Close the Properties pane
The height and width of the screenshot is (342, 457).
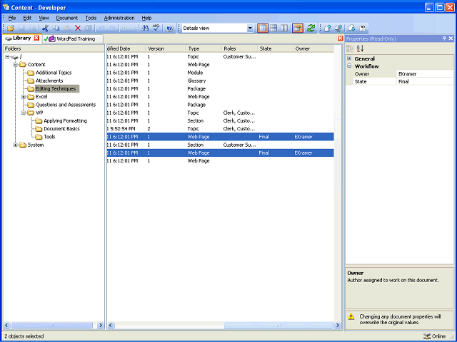451,38
